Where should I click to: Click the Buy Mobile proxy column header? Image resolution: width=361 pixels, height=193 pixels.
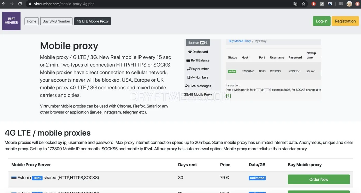[x=305, y=165]
